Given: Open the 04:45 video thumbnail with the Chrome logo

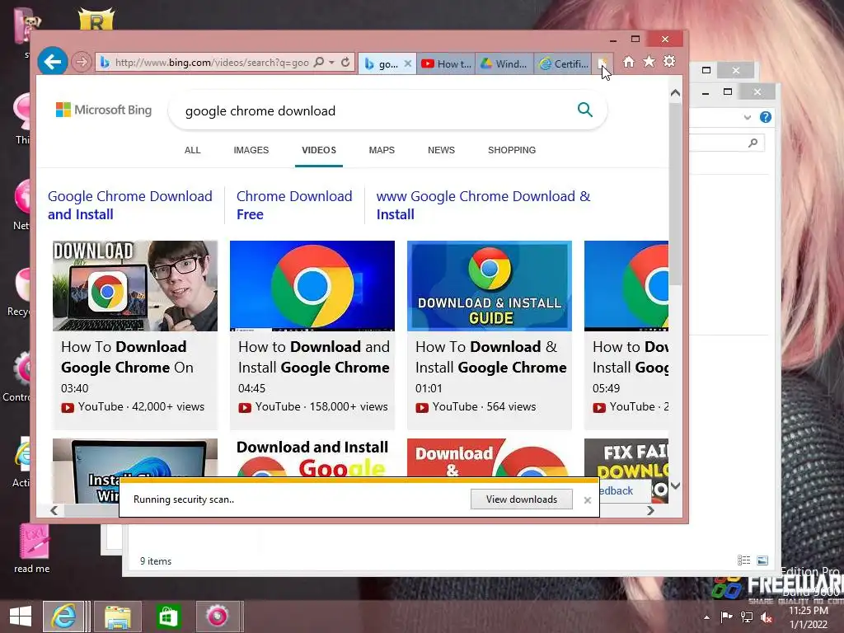Looking at the screenshot, I should point(312,286).
